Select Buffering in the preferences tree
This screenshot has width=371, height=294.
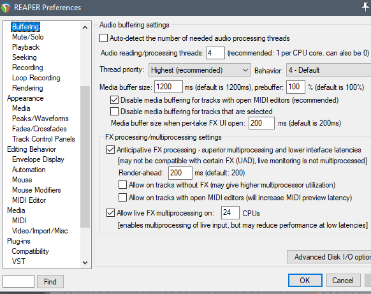[x=25, y=27]
